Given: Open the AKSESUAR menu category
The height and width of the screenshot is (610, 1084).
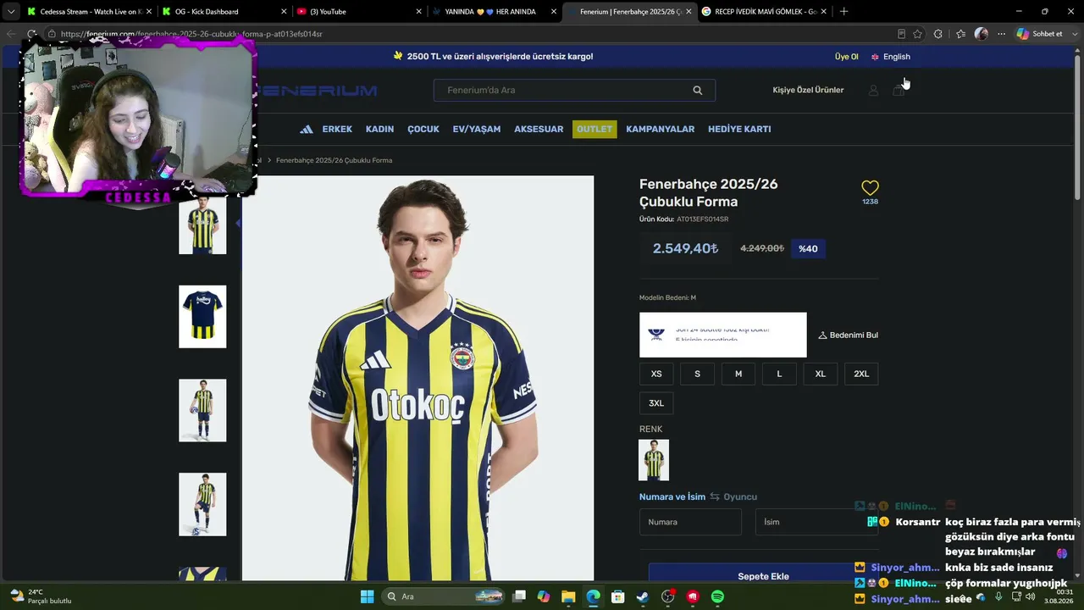Looking at the screenshot, I should (539, 129).
